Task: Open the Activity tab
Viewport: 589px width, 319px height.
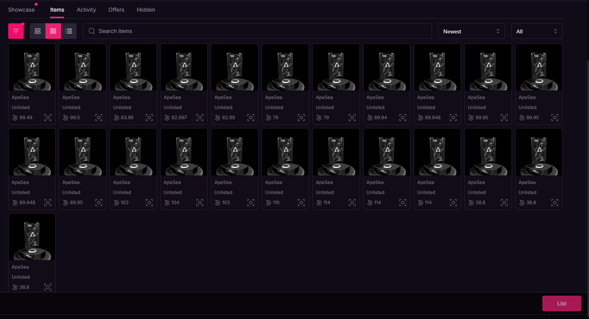Action: coord(86,10)
